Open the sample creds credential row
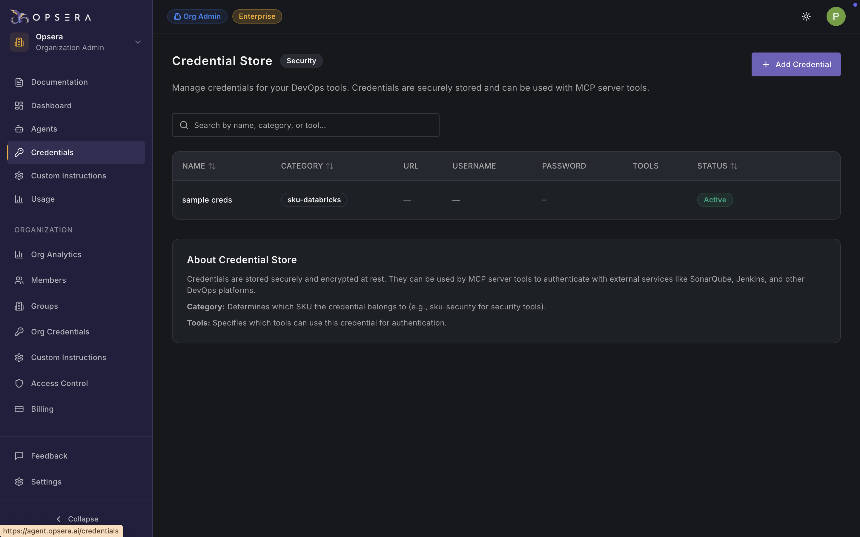Image resolution: width=860 pixels, height=537 pixels. [207, 200]
